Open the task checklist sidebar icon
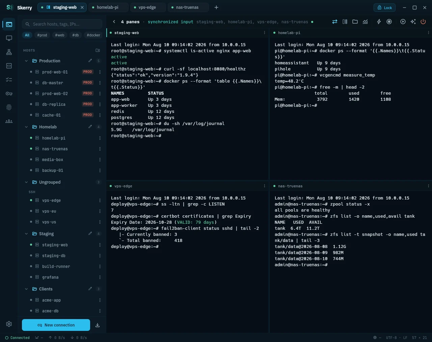This screenshot has width=432, height=342. [9, 80]
